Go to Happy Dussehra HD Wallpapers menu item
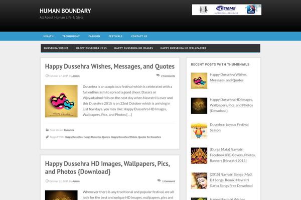The image size is (301, 200). tap(183, 48)
